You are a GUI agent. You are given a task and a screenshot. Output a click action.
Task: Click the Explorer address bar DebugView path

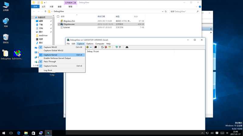click(x=59, y=11)
